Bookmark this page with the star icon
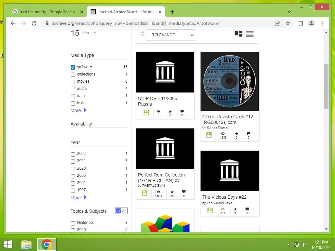The height and width of the screenshot is (251, 335). [288, 23]
